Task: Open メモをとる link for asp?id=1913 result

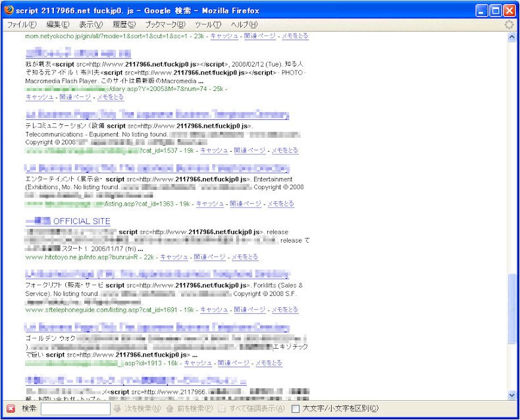Action: coord(269,363)
